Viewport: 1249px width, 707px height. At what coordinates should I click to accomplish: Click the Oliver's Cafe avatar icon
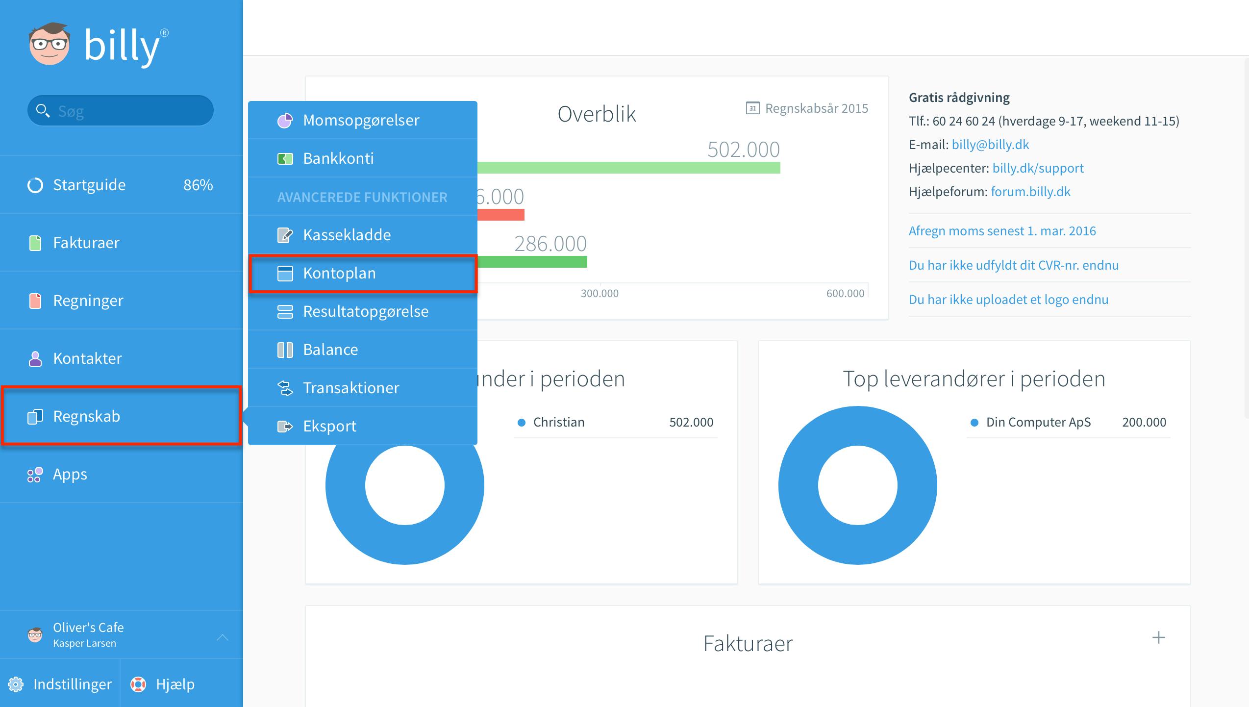pyautogui.click(x=35, y=635)
